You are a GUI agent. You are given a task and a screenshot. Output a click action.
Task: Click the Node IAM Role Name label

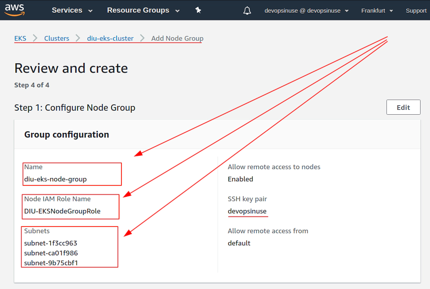57,199
